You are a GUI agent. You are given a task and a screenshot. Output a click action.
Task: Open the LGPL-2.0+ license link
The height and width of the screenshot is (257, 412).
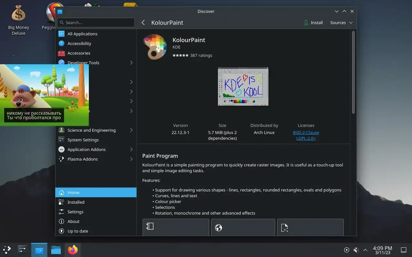coord(306,138)
